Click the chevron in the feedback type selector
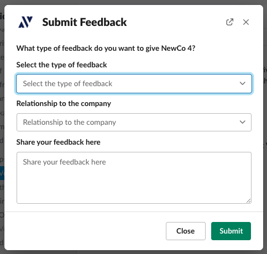 tap(243, 83)
